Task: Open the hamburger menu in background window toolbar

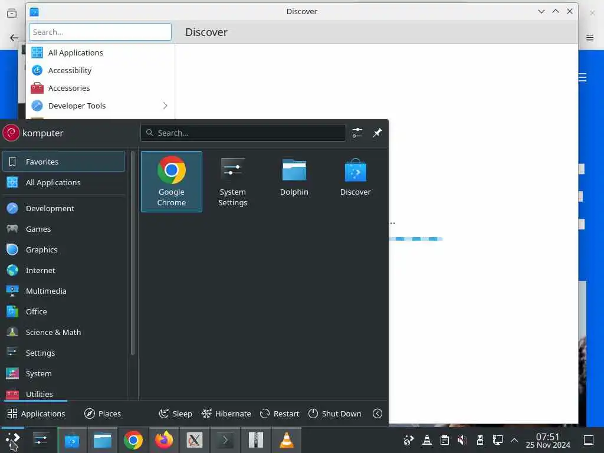Action: click(x=590, y=37)
